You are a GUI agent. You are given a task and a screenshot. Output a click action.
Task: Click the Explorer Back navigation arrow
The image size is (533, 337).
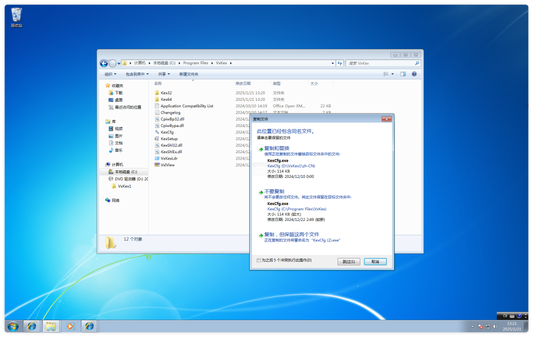(x=104, y=63)
